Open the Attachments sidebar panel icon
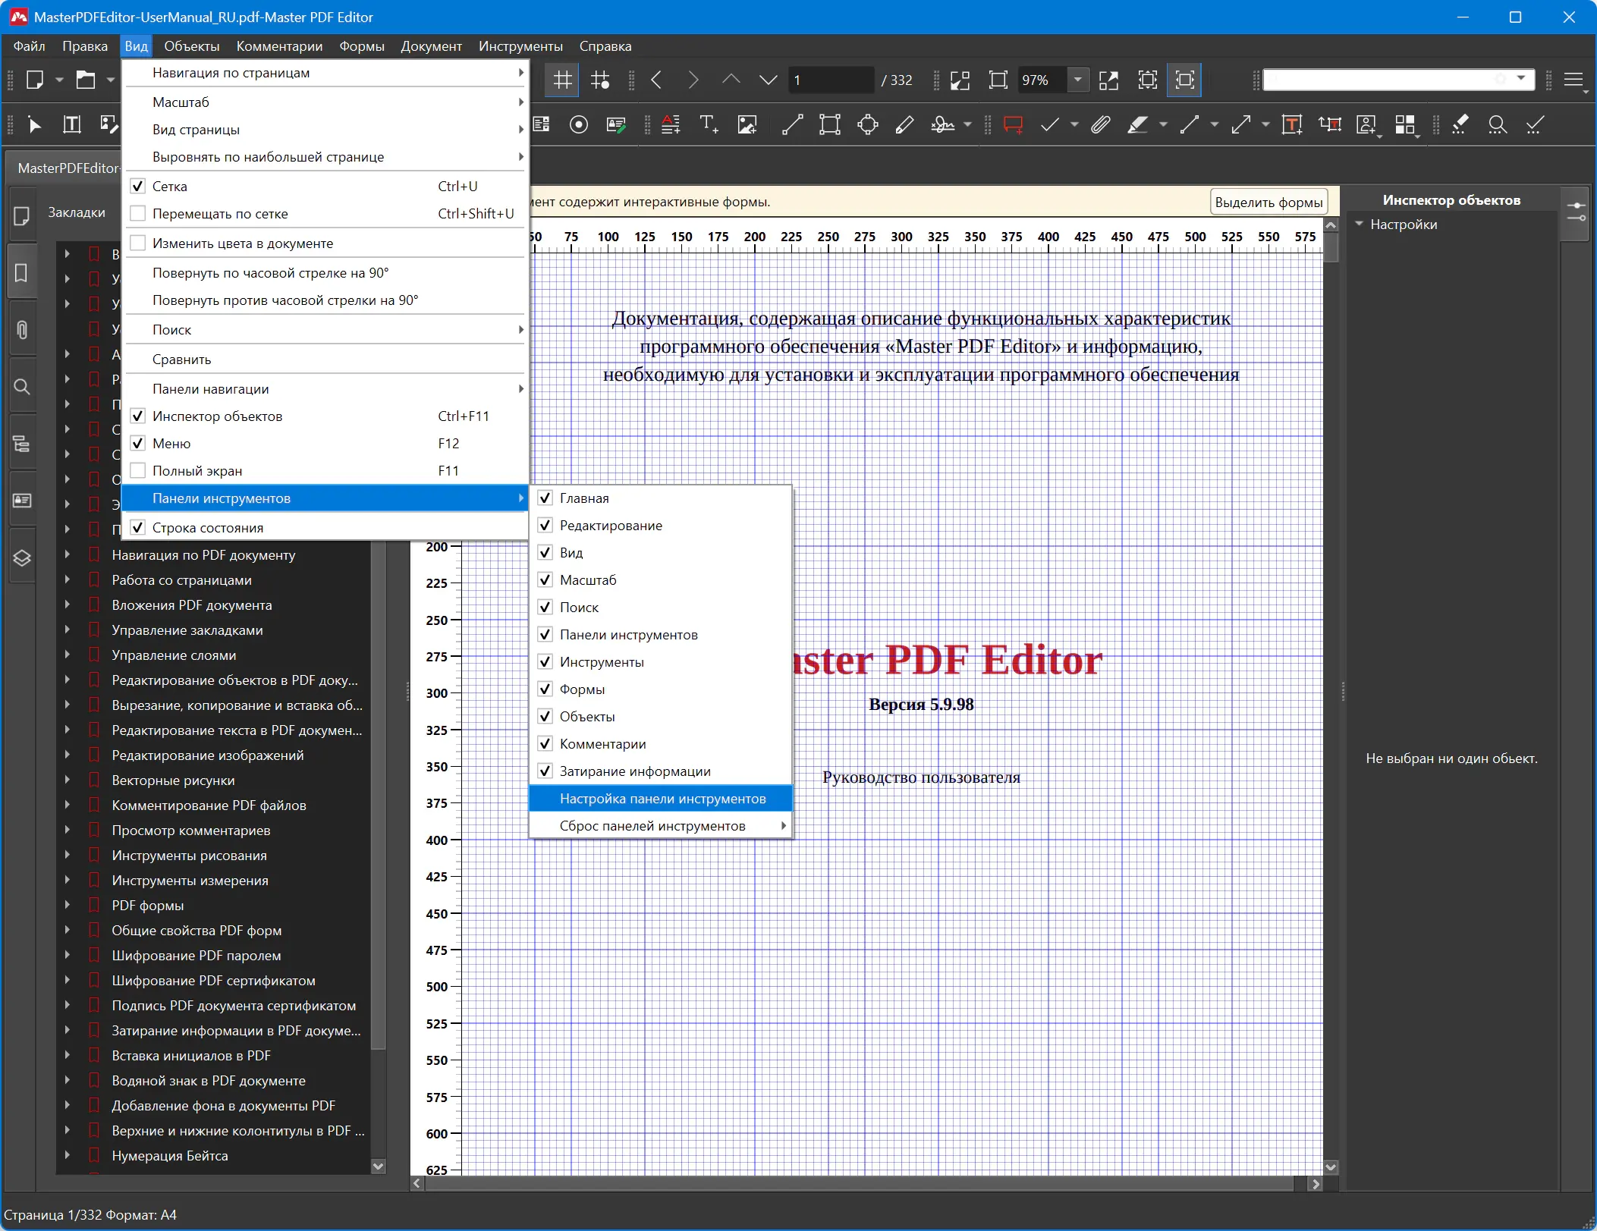Viewport: 1597px width, 1231px height. tap(22, 330)
